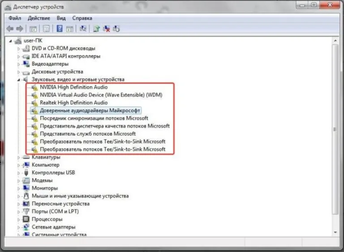Expand the Контроллеры USB node
344x252 pixels.
(x=18, y=173)
